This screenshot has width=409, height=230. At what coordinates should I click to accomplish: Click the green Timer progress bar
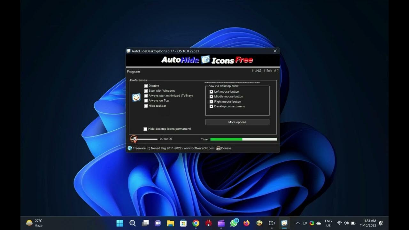pos(243,139)
